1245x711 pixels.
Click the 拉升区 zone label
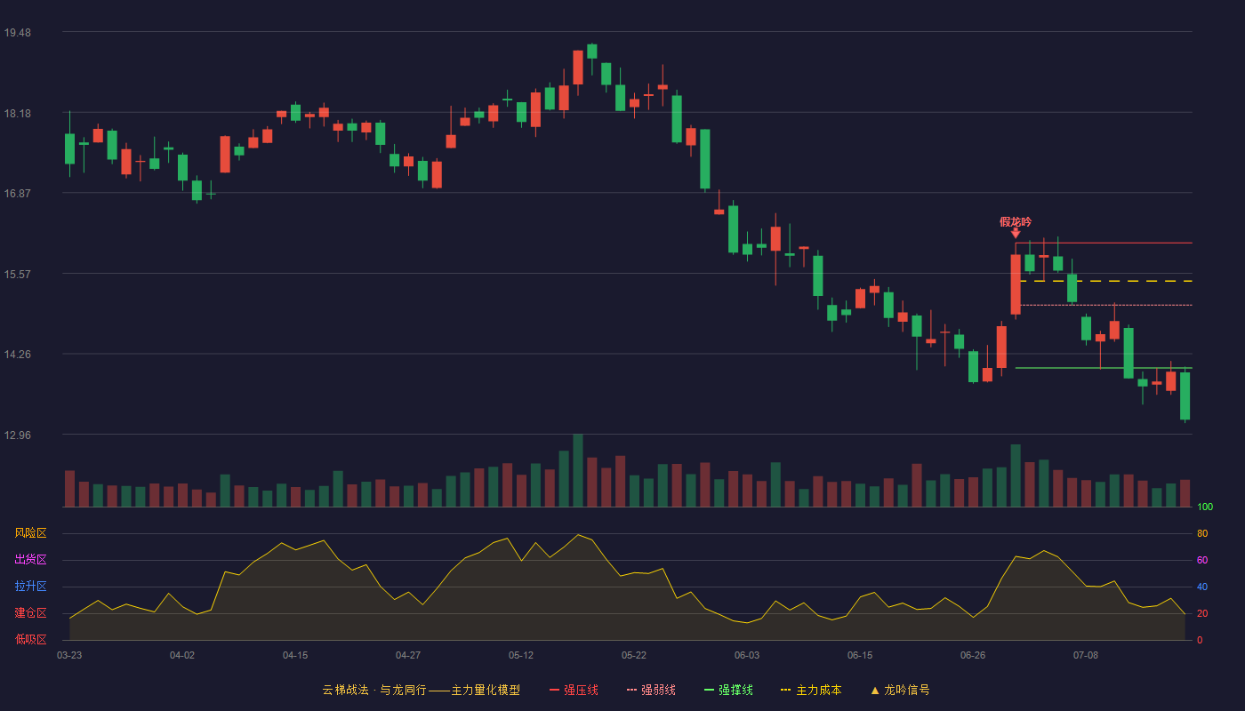(x=30, y=587)
